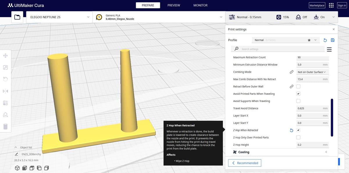Click the Search settings field
The image size is (349, 173).
click(278, 49)
